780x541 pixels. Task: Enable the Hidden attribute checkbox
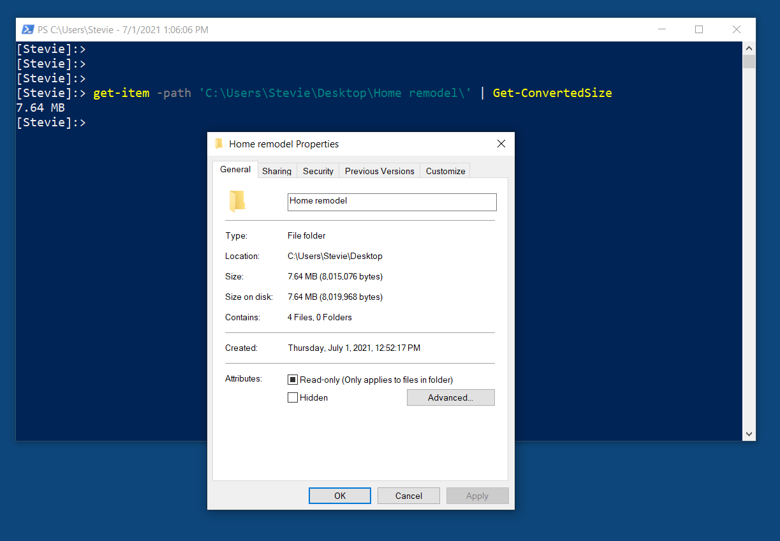point(293,397)
